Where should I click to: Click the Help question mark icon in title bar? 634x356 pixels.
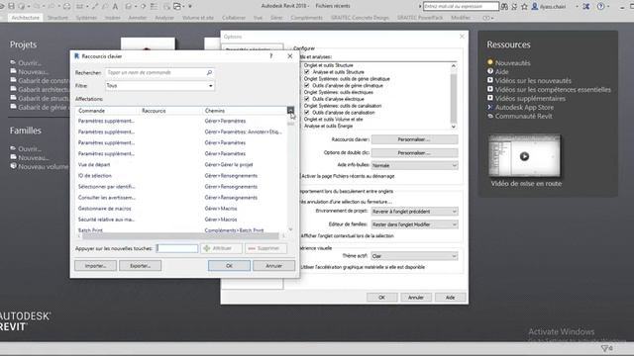click(601, 6)
